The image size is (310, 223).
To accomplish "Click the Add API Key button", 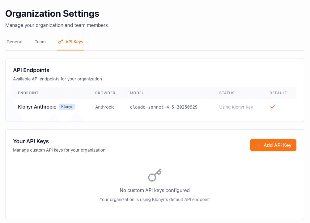I will (x=273, y=145).
